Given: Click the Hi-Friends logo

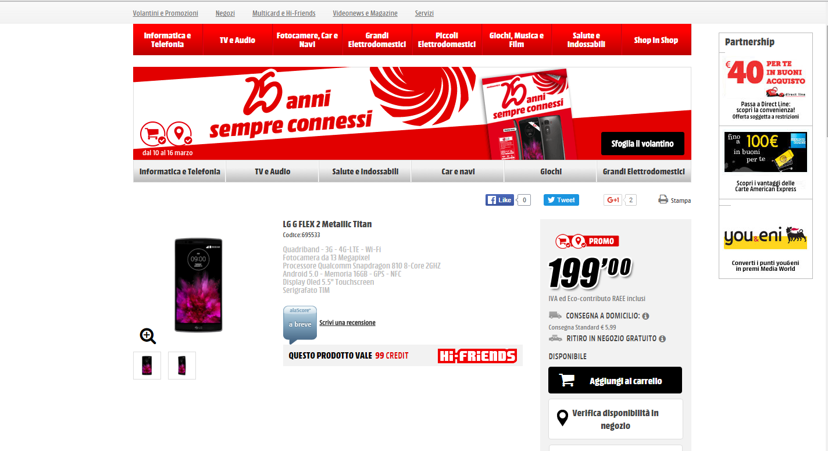Looking at the screenshot, I should coord(477,356).
